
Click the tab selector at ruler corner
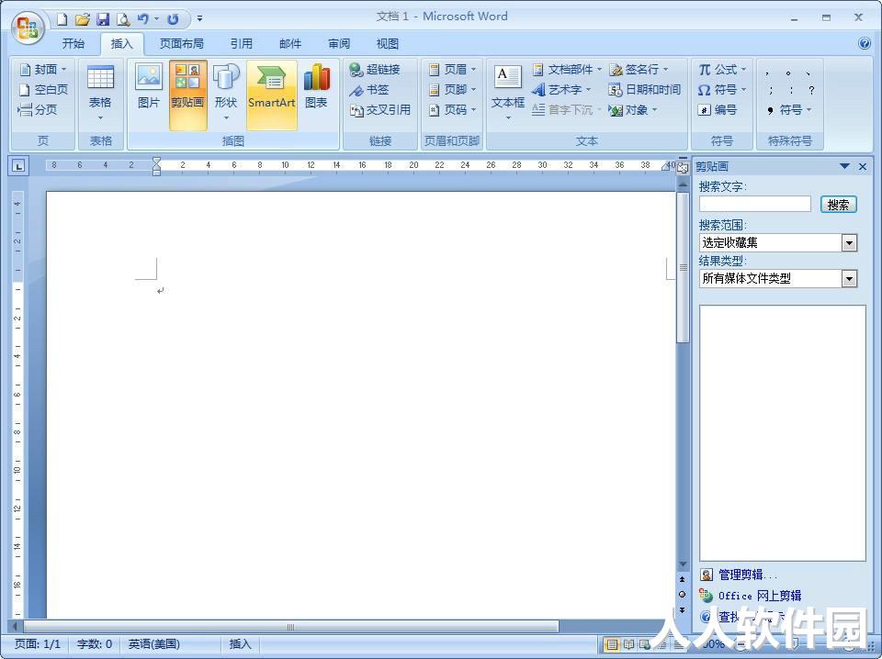pos(19,166)
